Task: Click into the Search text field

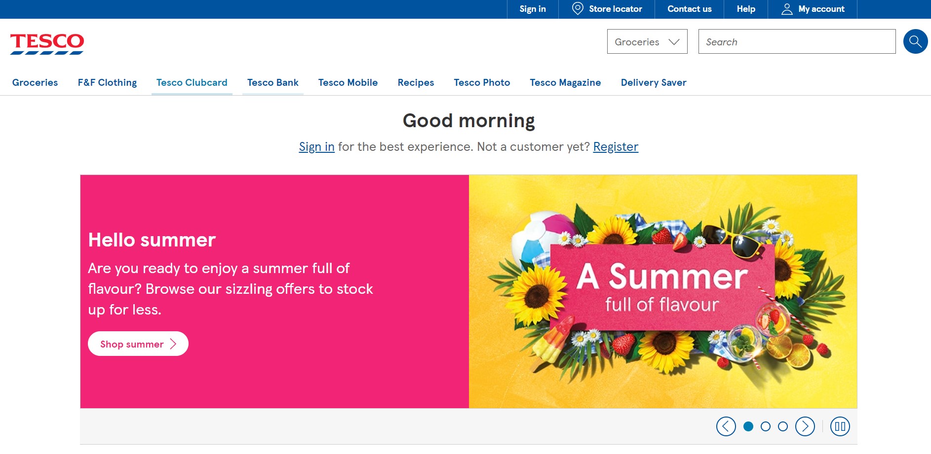Action: (796, 42)
